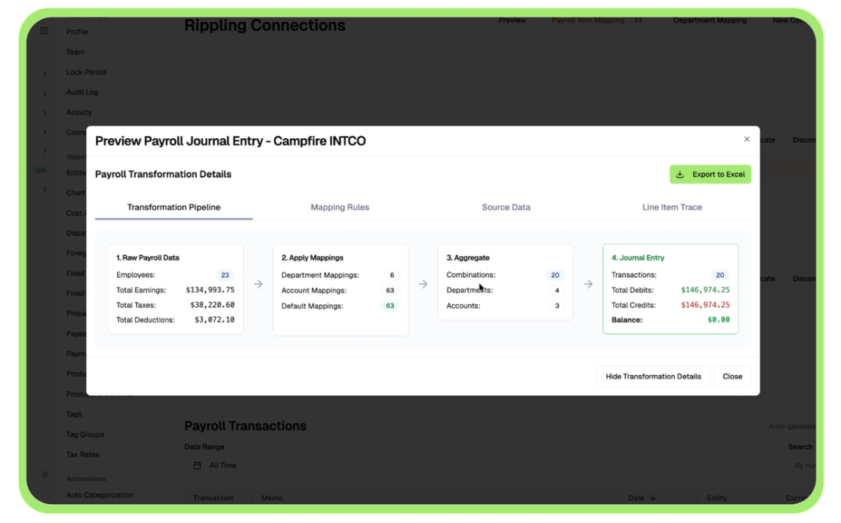
Task: Click Departments count 4 in Aggregate
Action: pyautogui.click(x=556, y=291)
